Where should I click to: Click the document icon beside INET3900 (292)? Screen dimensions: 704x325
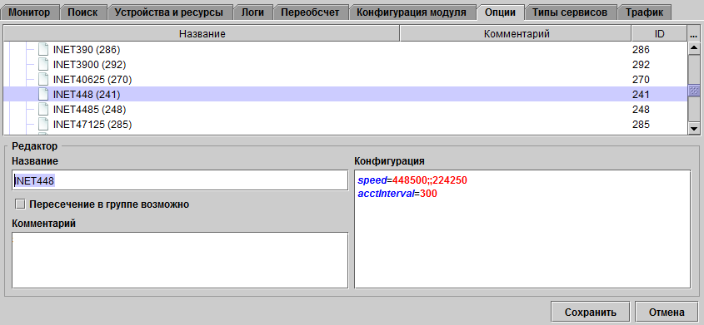[43, 65]
